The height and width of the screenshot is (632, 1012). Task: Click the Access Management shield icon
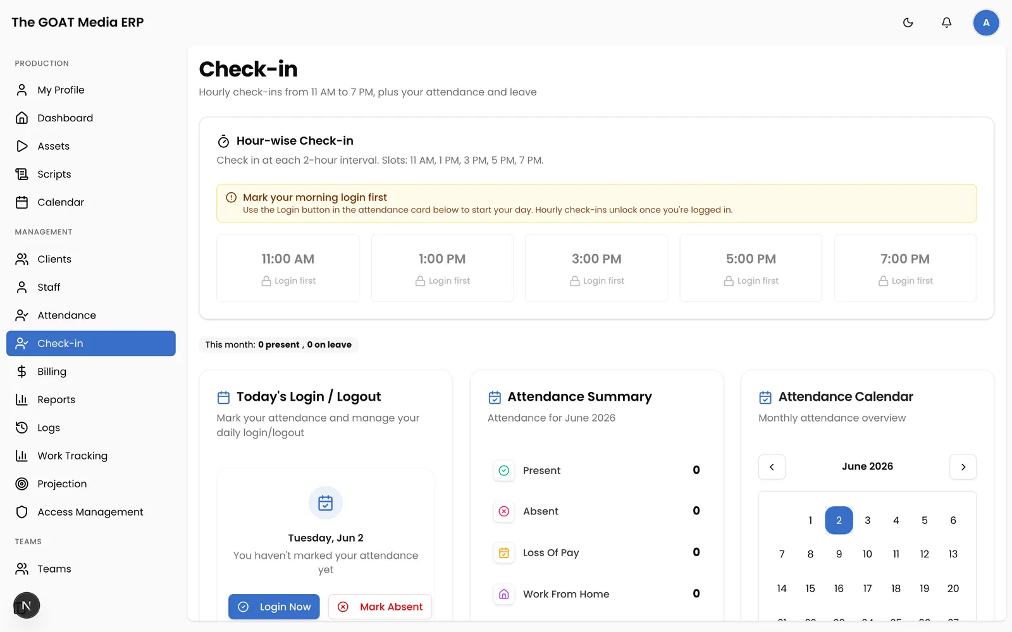coord(22,512)
